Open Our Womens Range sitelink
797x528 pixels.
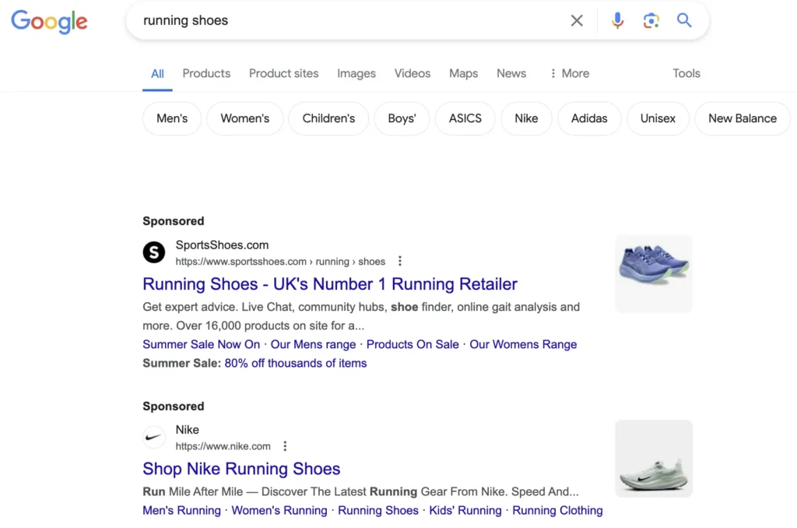click(523, 344)
